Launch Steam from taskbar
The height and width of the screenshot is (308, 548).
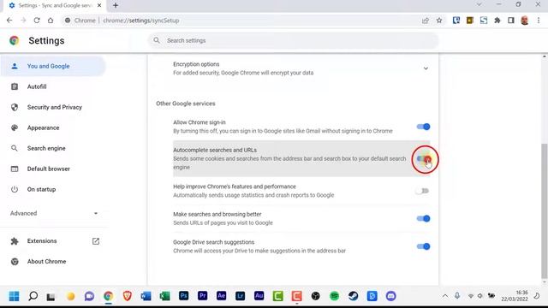click(x=354, y=296)
